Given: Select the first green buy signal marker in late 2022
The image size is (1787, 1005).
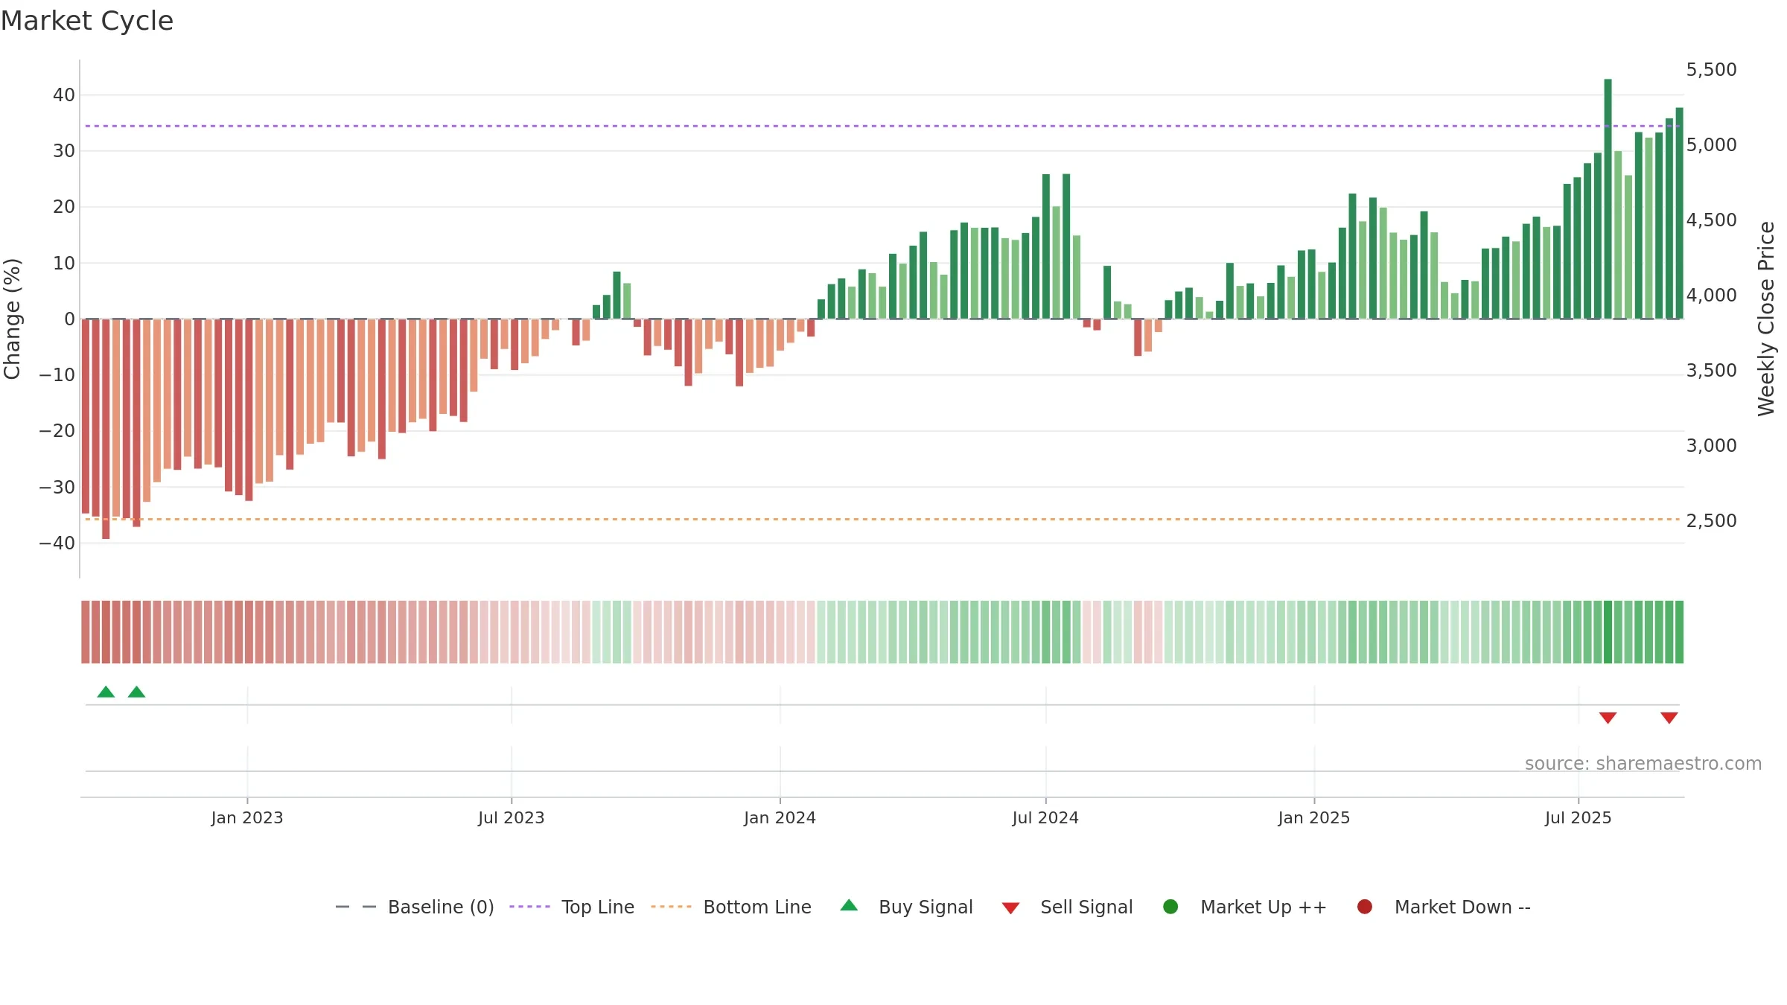Looking at the screenshot, I should pyautogui.click(x=106, y=692).
